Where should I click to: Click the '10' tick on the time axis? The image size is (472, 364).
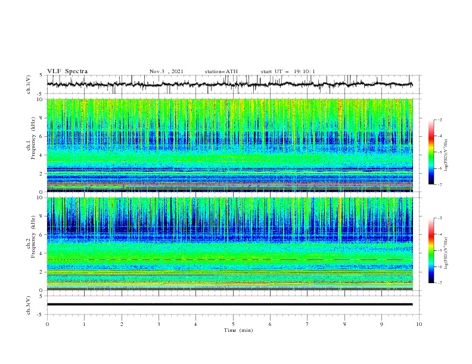coord(419,324)
